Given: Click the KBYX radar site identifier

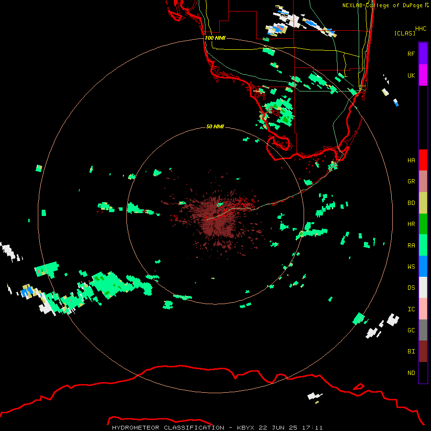Looking at the screenshot, I should [247, 428].
